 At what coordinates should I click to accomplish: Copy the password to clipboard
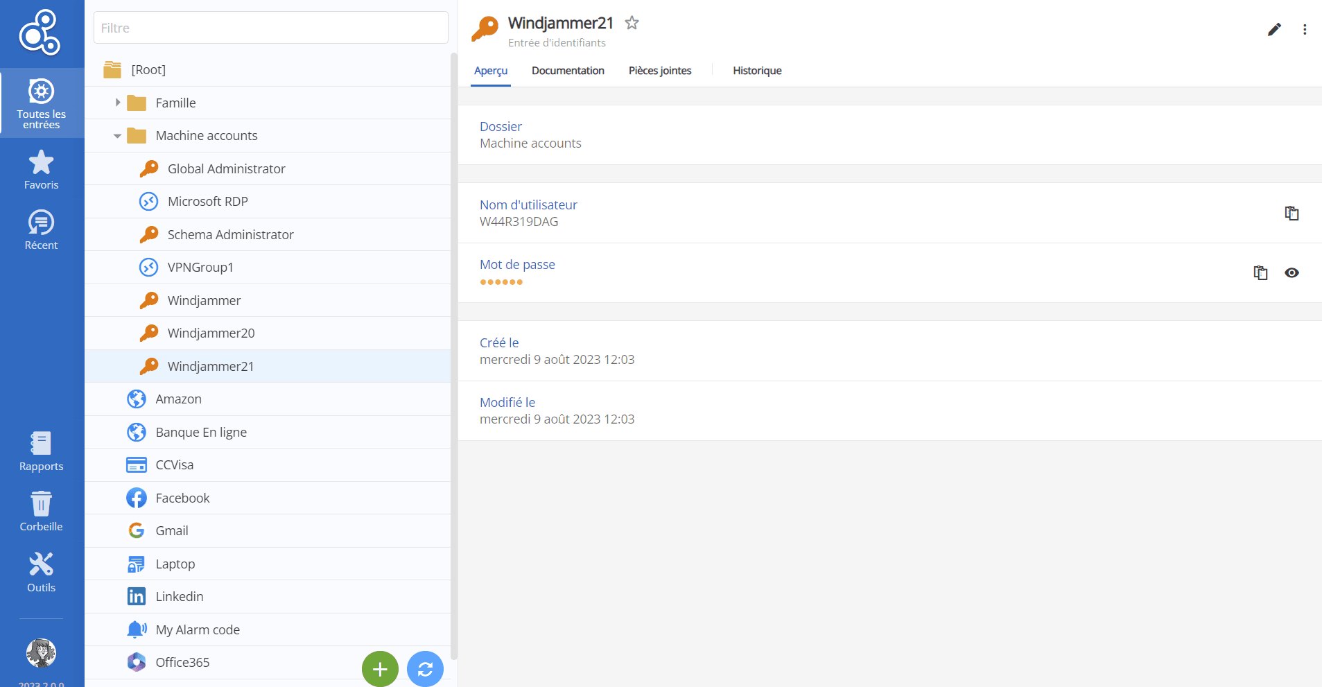click(1260, 272)
